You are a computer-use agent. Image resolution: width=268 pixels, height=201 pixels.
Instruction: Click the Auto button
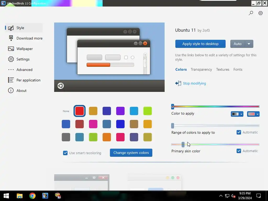[x=238, y=44]
